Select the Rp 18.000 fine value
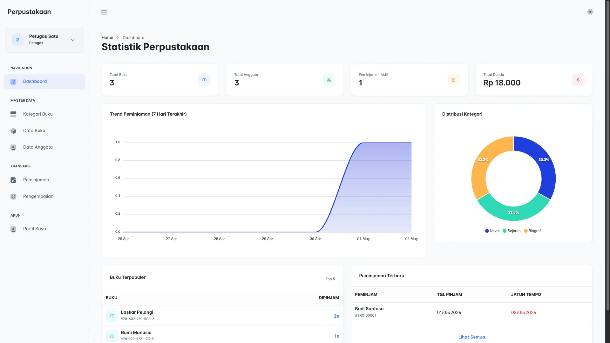The width and height of the screenshot is (610, 343). click(502, 83)
